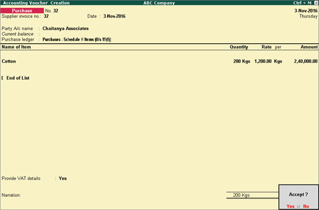Open the Purchase ledger selection field

click(77, 39)
